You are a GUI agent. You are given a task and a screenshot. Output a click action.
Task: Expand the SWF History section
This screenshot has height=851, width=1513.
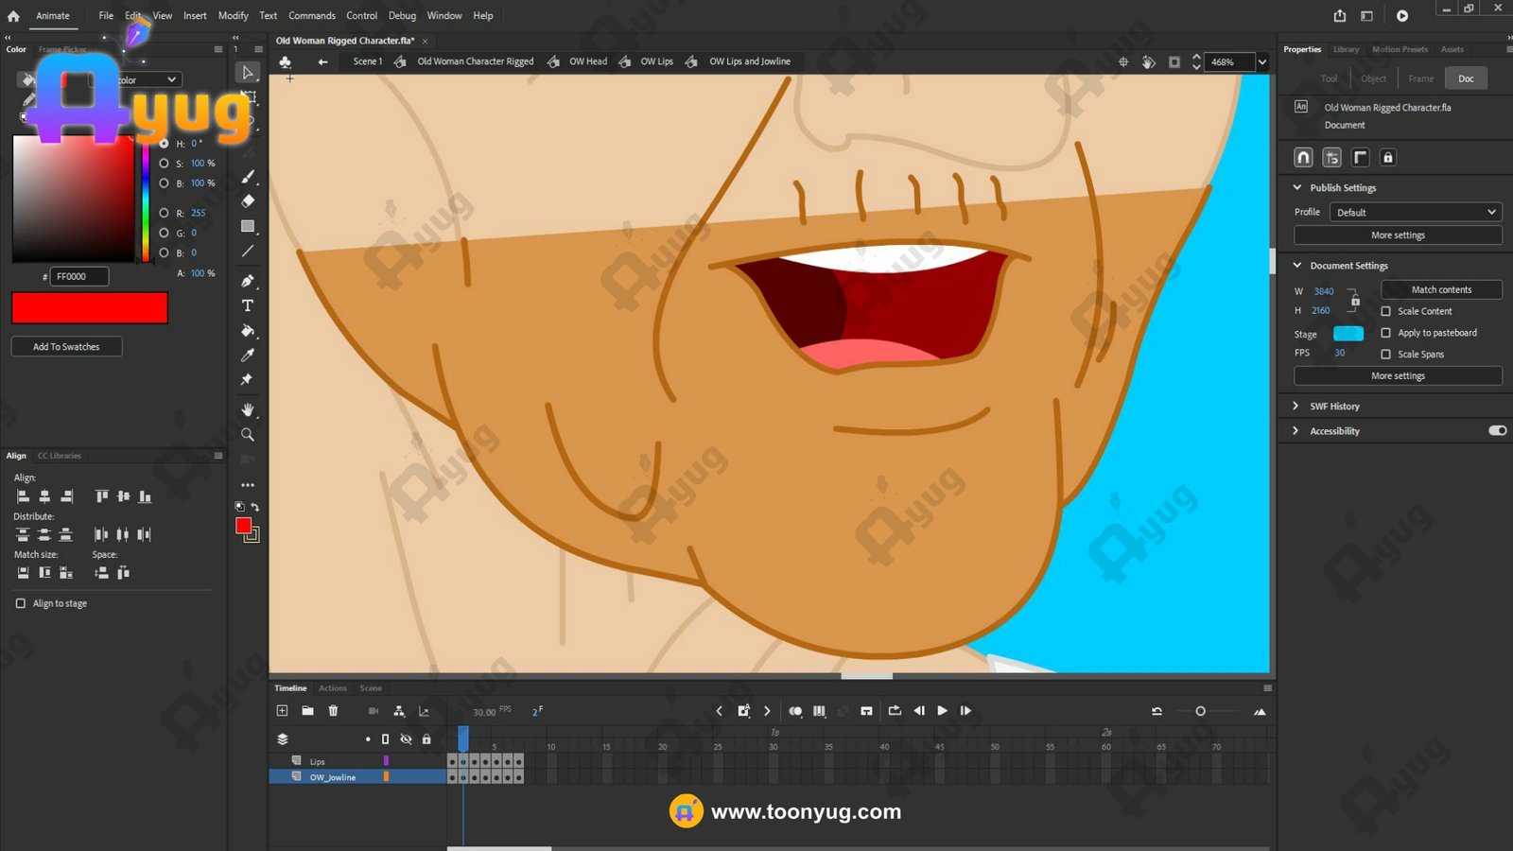[1296, 406]
